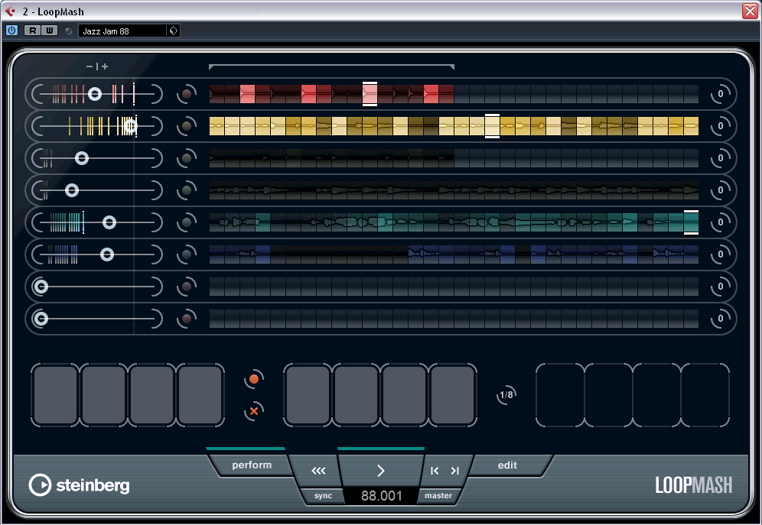The height and width of the screenshot is (525, 762).
Task: Select last highlighted slice in teal track
Action: [x=691, y=222]
